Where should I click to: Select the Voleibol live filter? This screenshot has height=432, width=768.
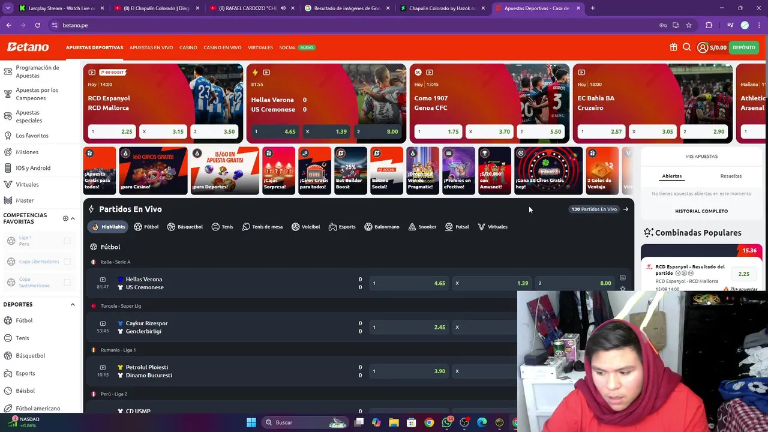pos(306,227)
